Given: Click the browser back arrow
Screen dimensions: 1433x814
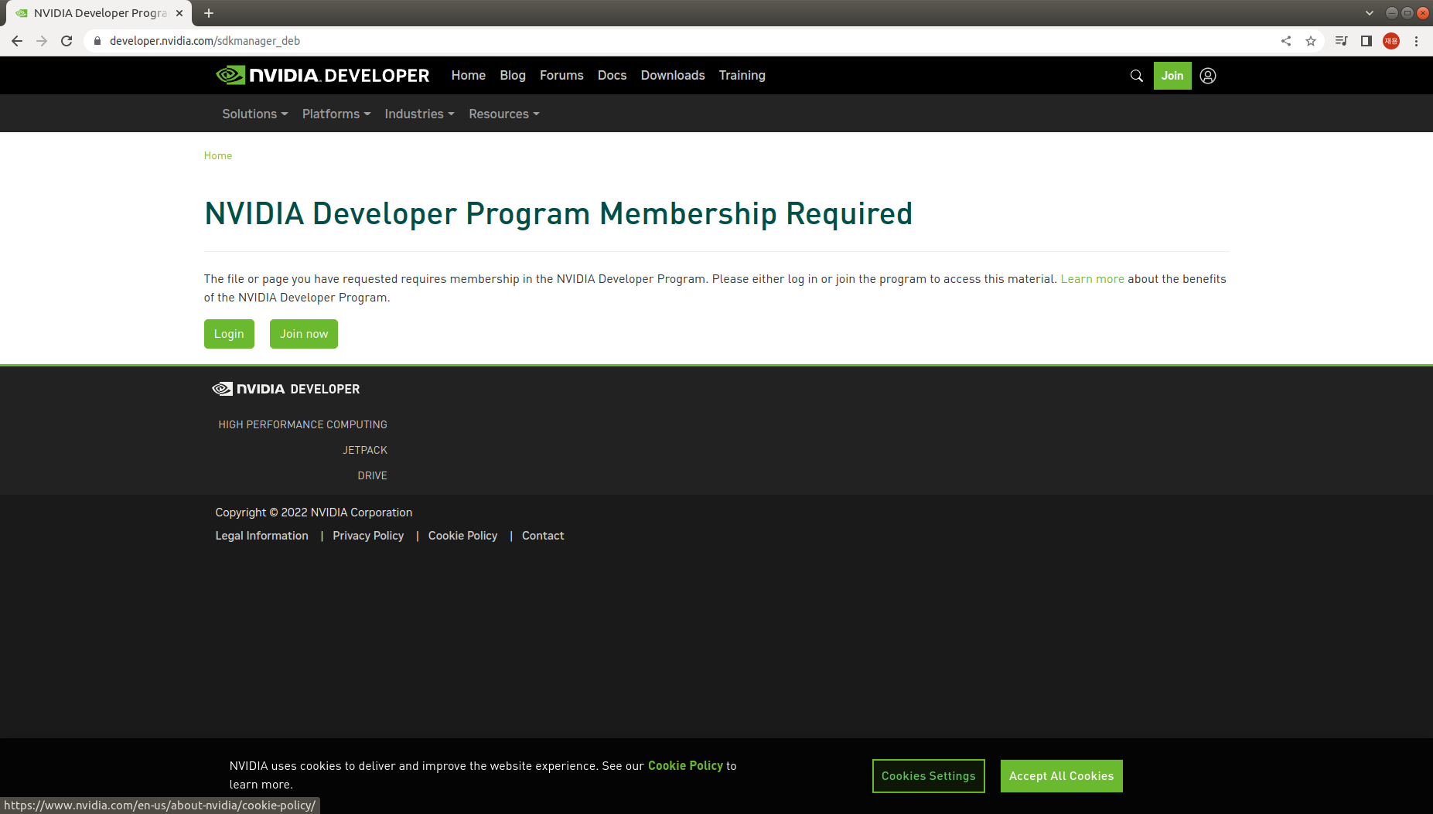Looking at the screenshot, I should [17, 41].
